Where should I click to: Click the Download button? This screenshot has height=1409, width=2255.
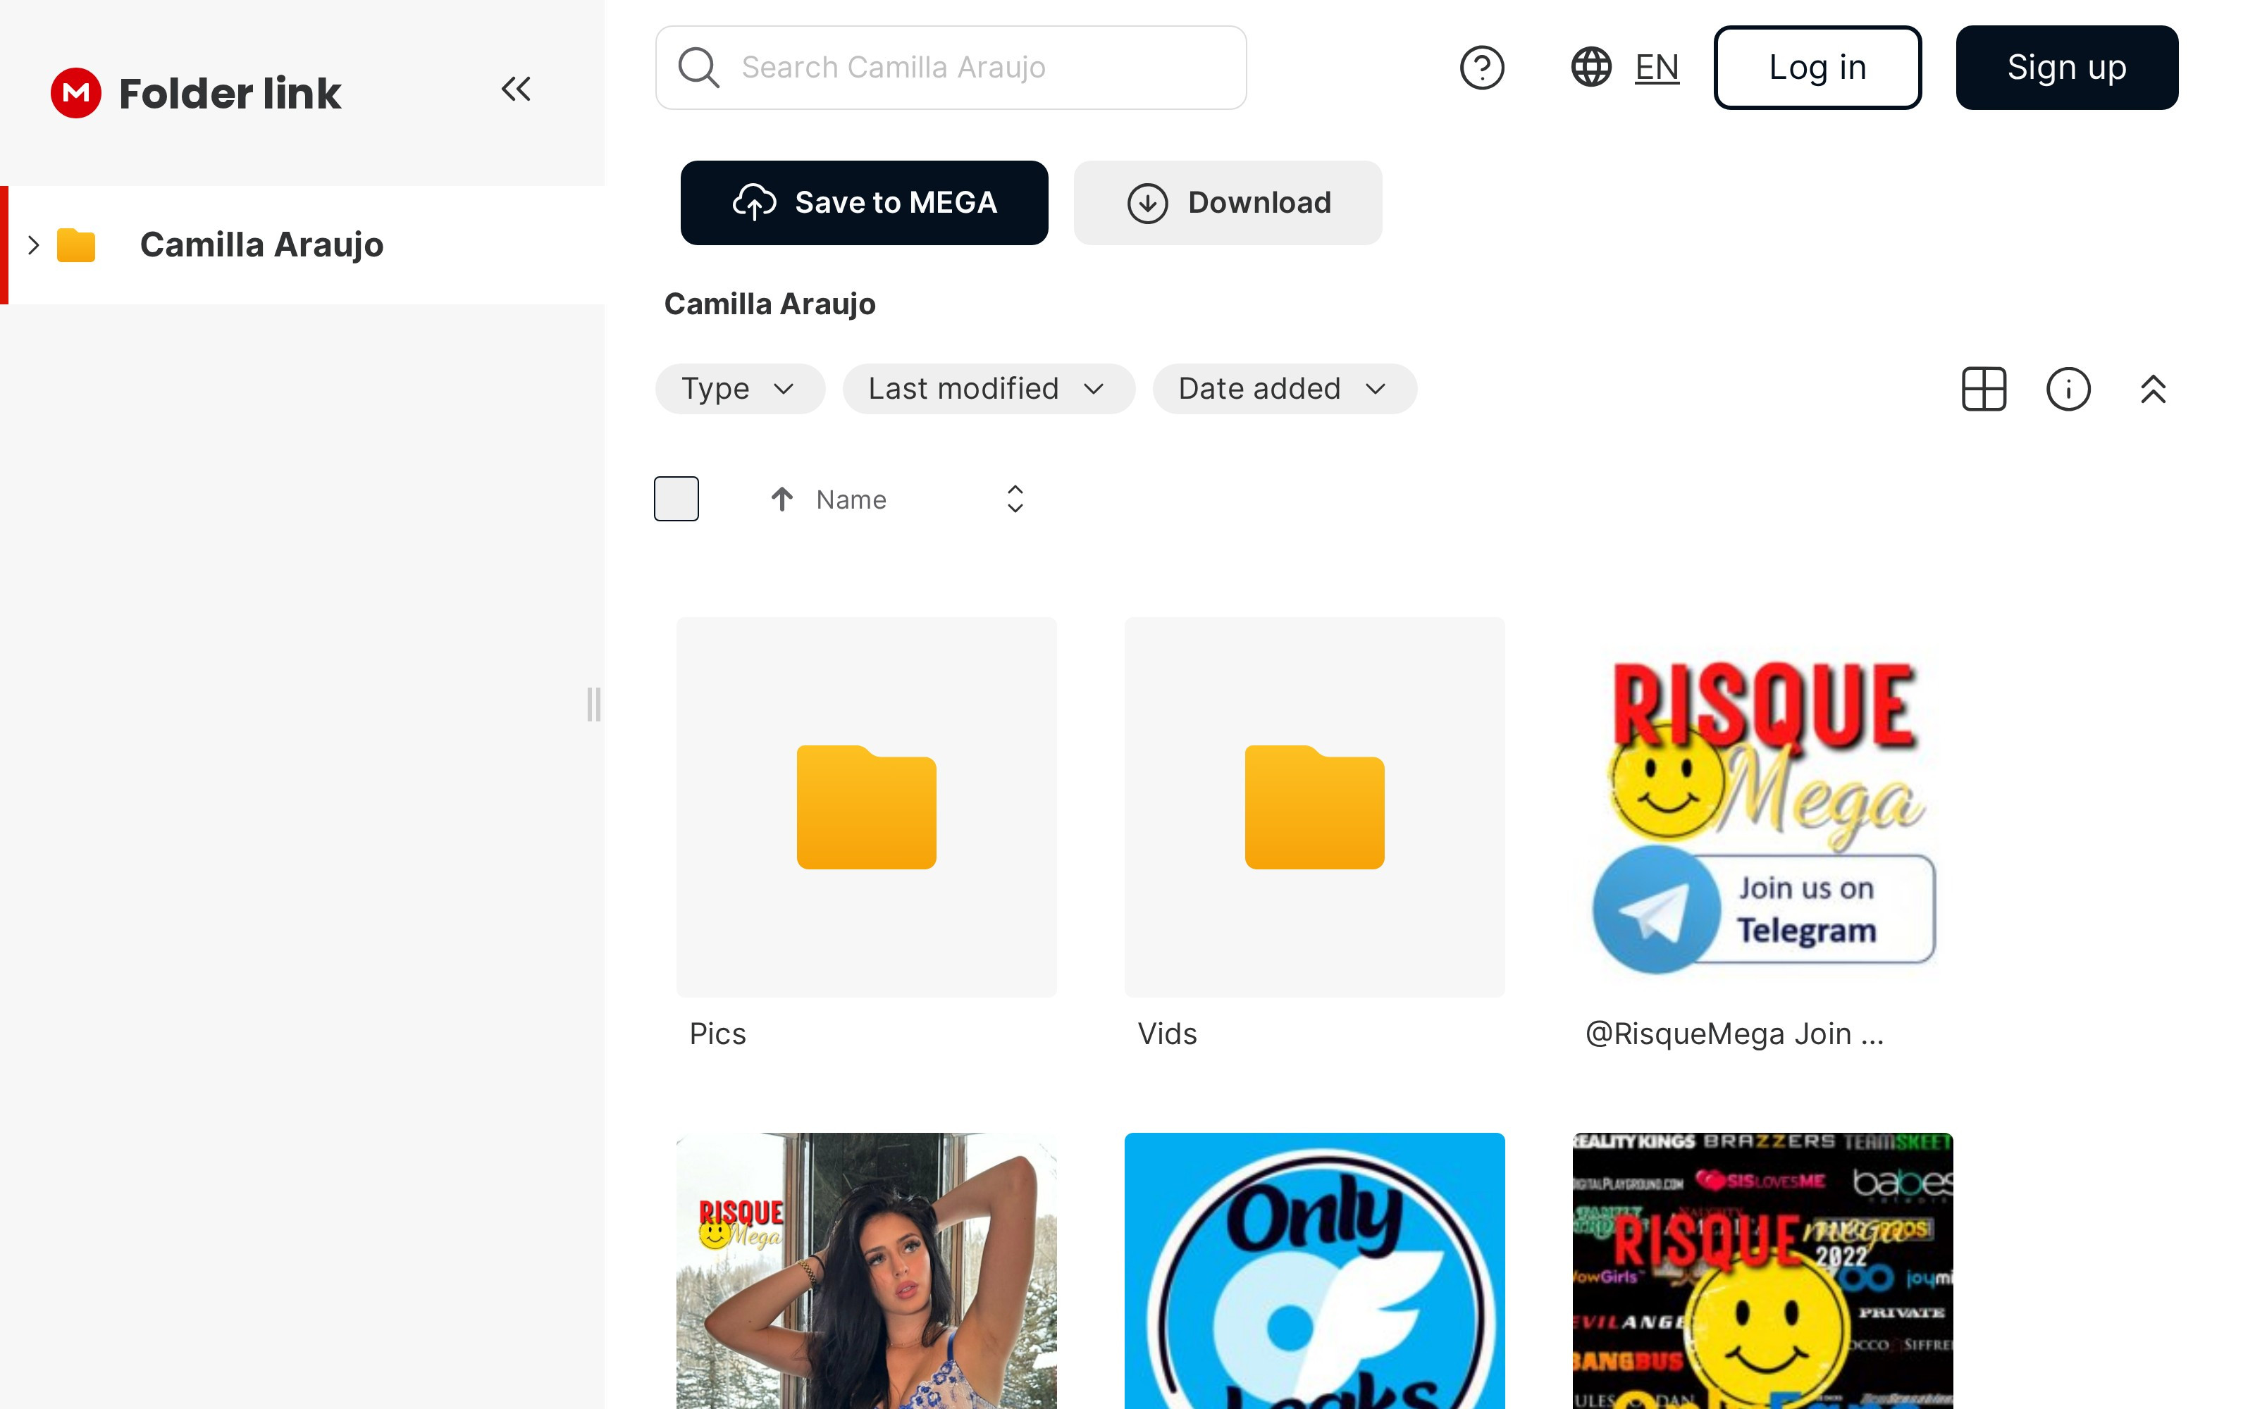pyautogui.click(x=1227, y=202)
